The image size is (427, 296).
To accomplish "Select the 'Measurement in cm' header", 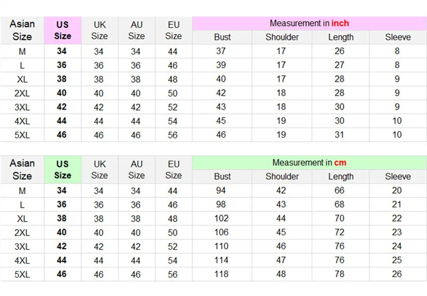I will click(309, 163).
